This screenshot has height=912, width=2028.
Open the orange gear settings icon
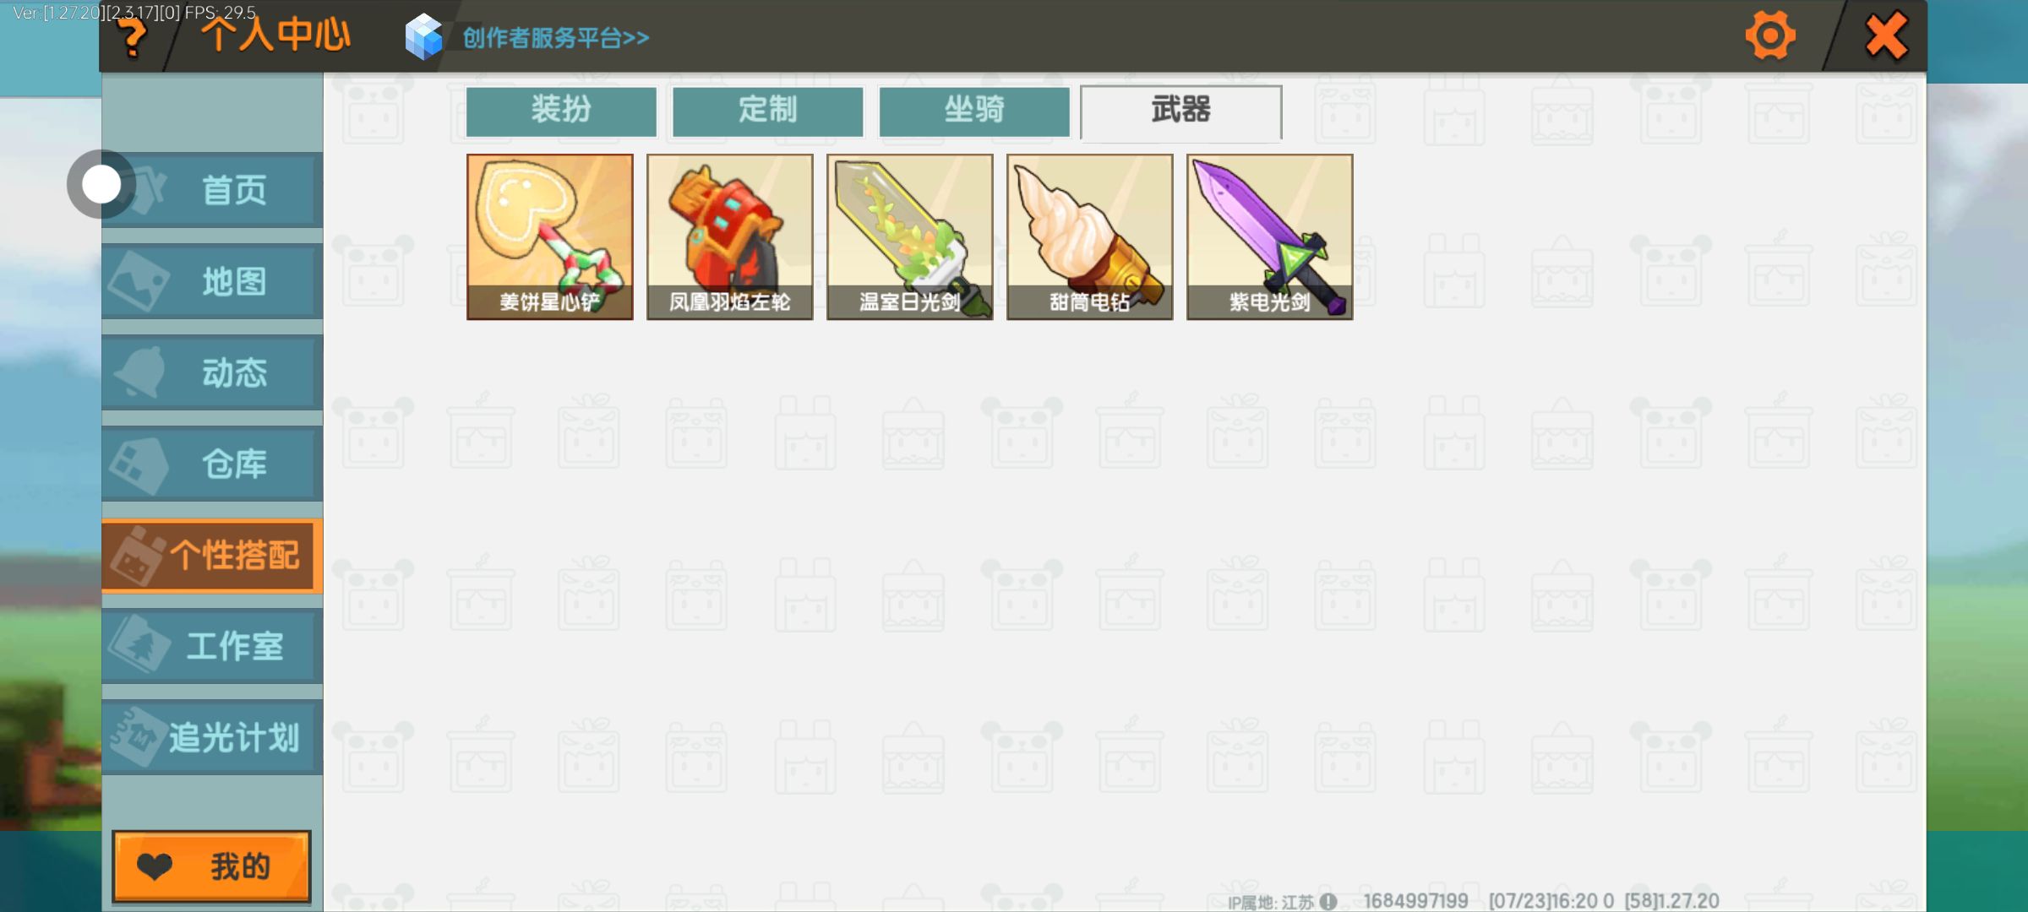click(1769, 35)
